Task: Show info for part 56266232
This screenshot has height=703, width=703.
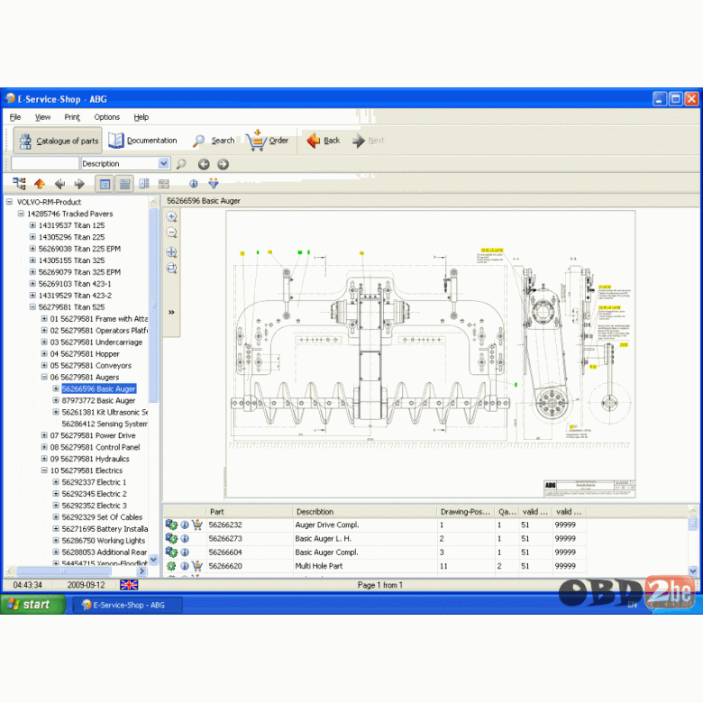Action: click(185, 525)
